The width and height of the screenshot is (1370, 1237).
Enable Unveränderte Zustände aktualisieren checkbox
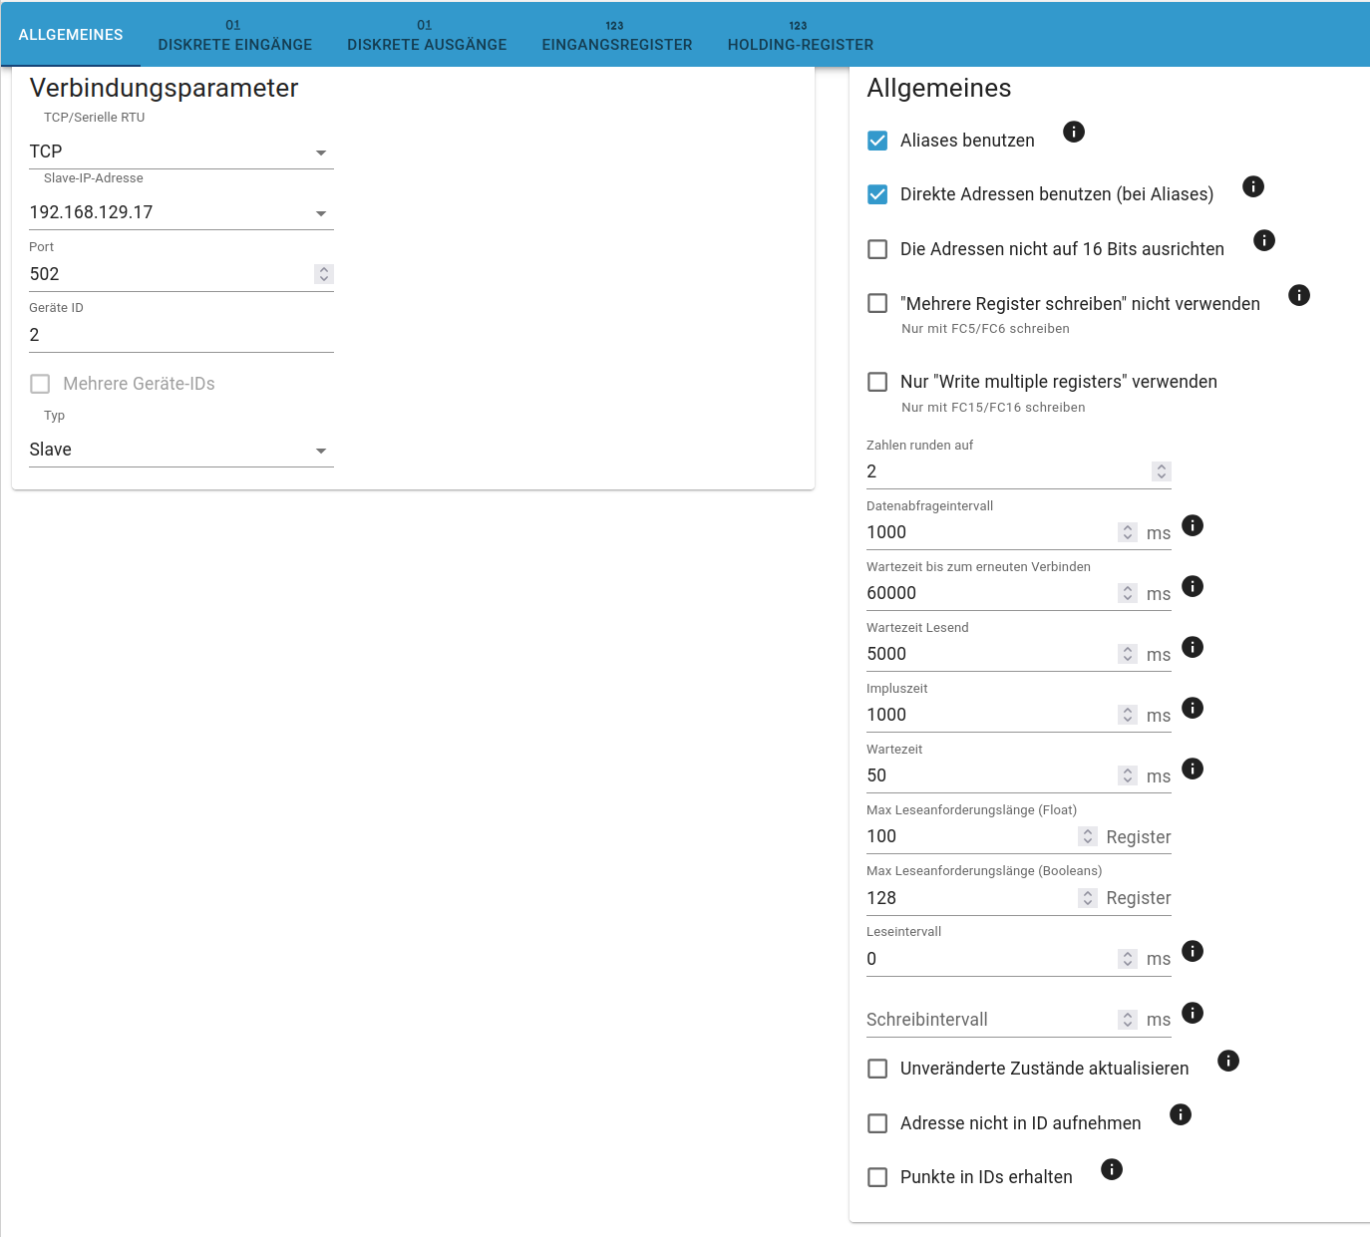(877, 1069)
